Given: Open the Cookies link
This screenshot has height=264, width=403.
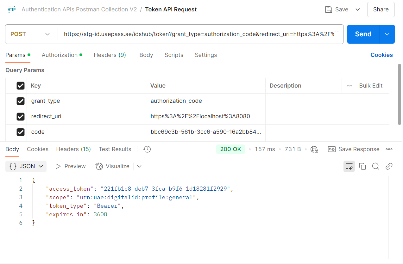Looking at the screenshot, I should [x=381, y=55].
